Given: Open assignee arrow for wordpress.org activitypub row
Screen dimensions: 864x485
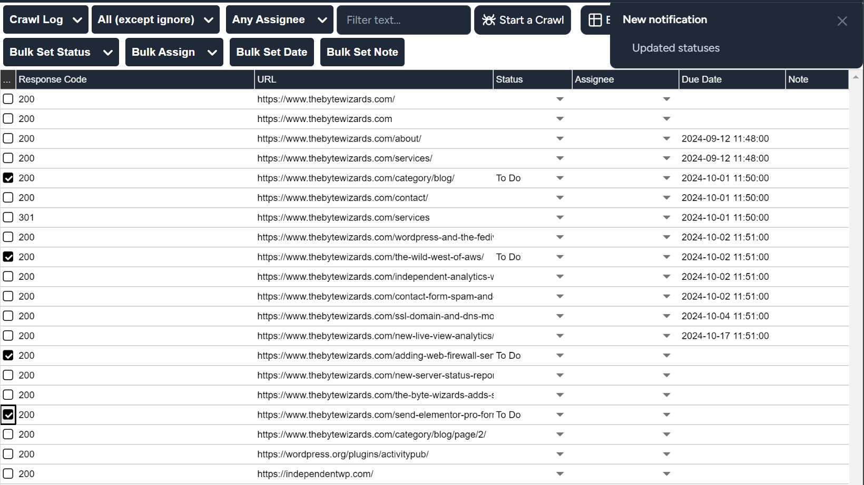Looking at the screenshot, I should point(666,454).
